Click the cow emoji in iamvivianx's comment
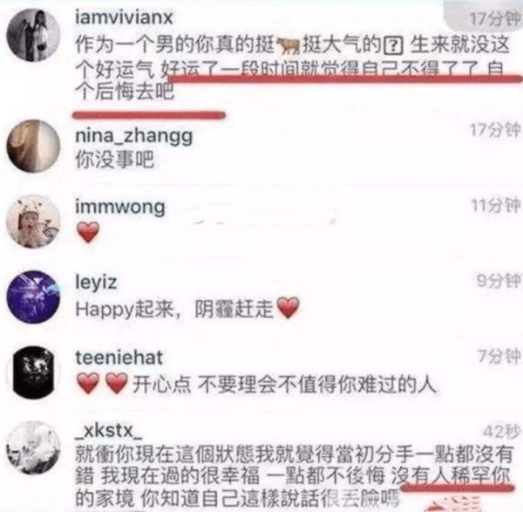The width and height of the screenshot is (523, 512). 289,46
